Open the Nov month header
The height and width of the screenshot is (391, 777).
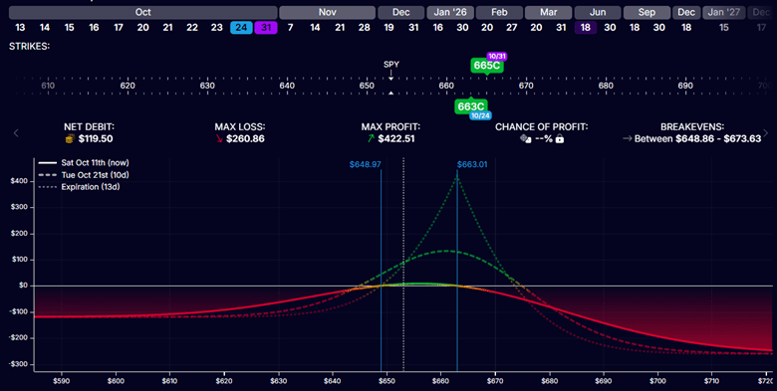(x=327, y=12)
